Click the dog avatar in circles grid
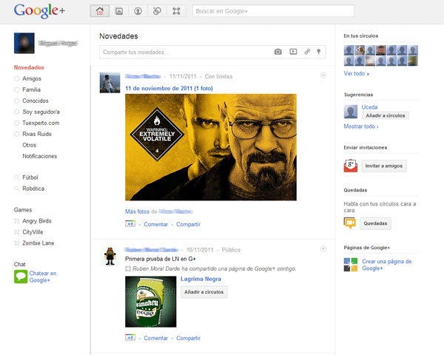Screen dimensions: 444x355 pyautogui.click(x=360, y=50)
